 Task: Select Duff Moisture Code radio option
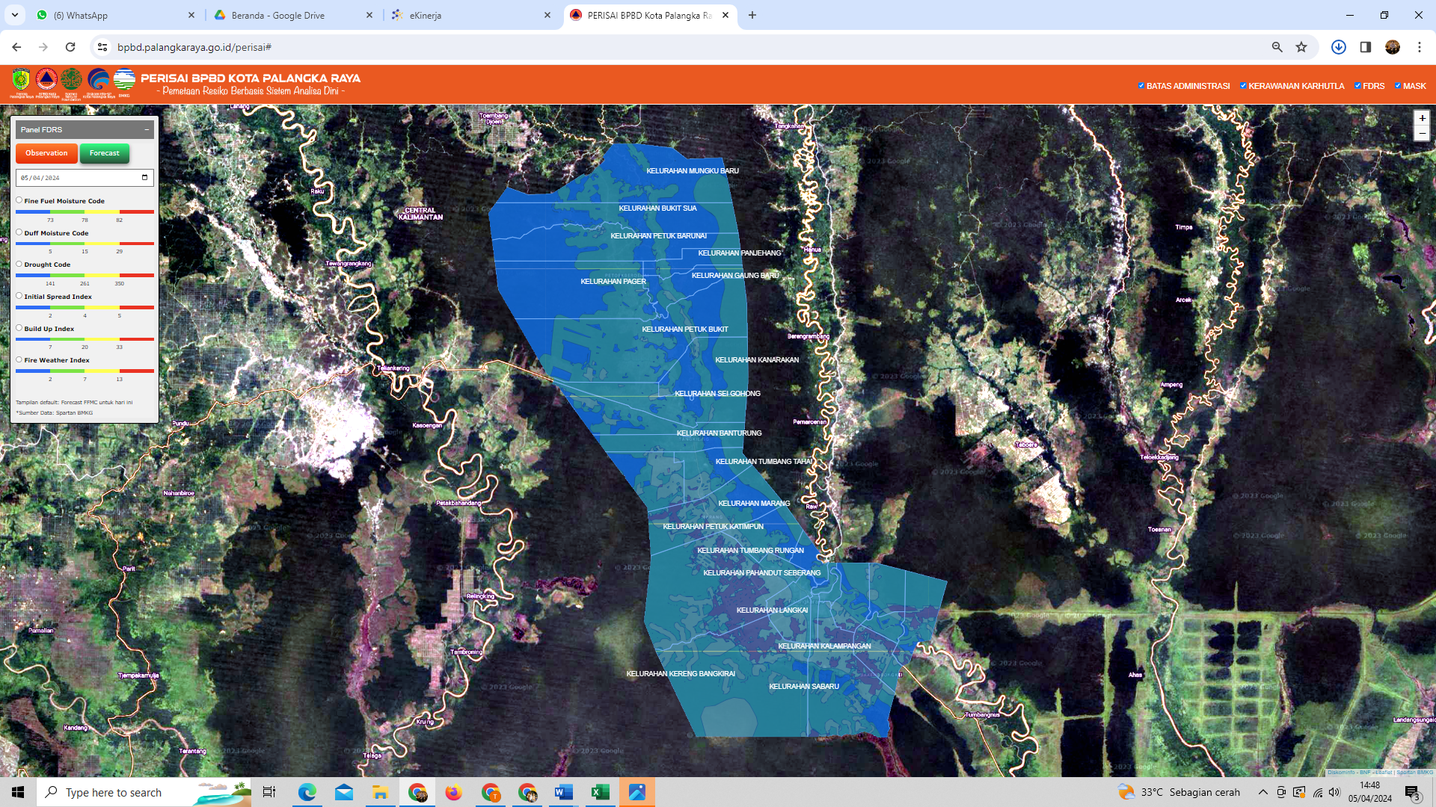pos(19,232)
